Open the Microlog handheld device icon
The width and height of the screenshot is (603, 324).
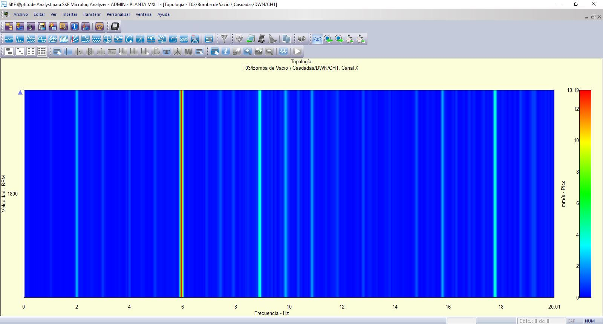[115, 26]
